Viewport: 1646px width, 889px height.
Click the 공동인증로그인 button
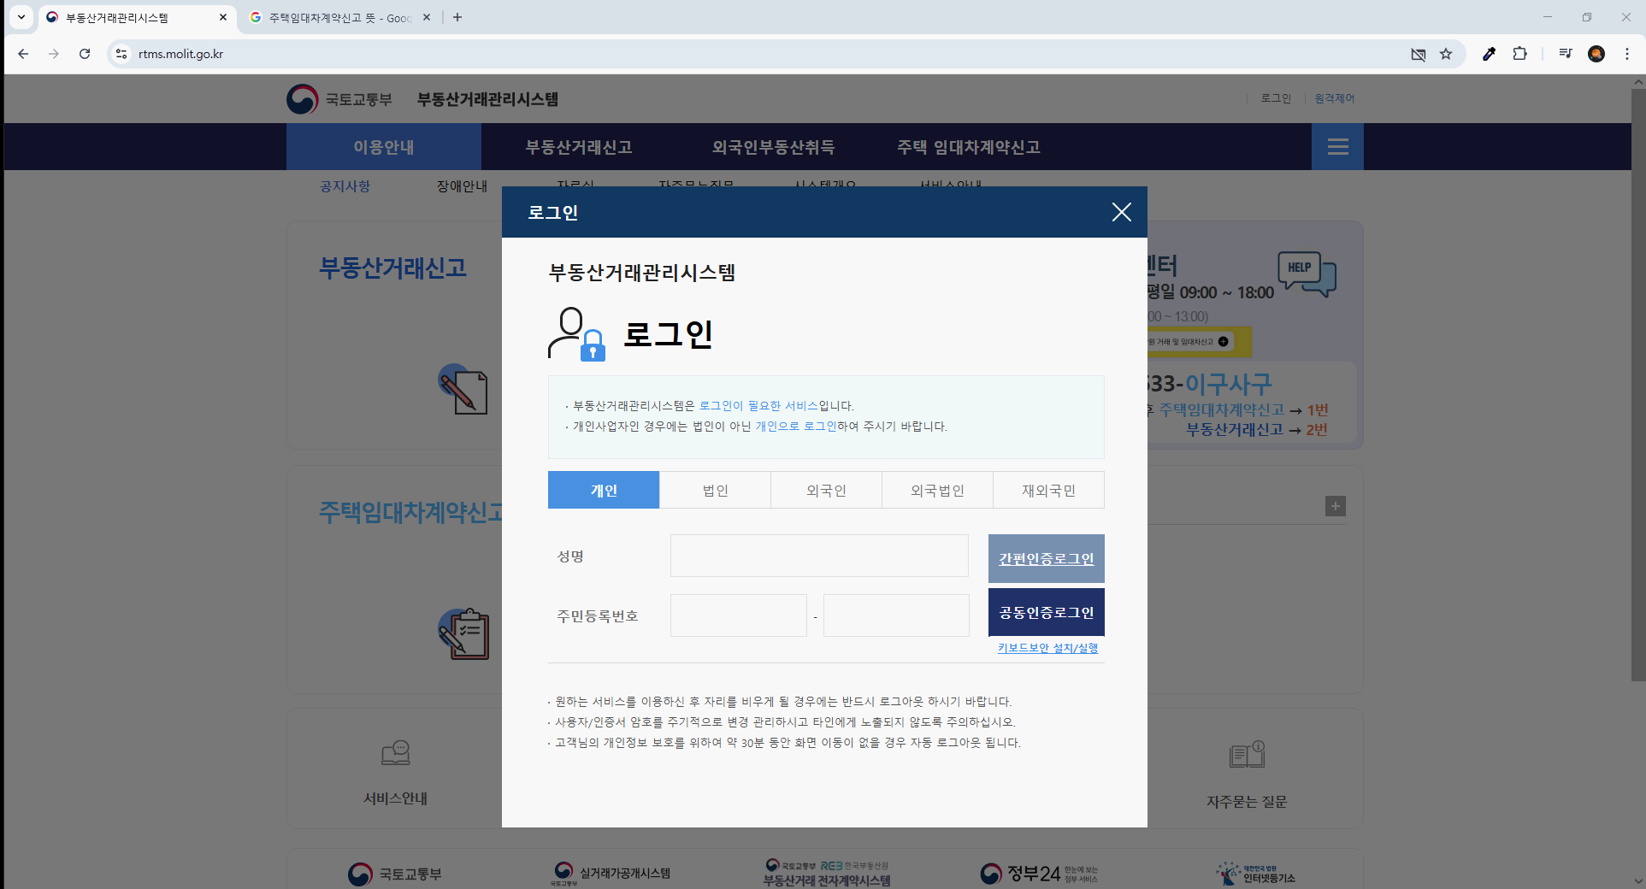point(1046,612)
